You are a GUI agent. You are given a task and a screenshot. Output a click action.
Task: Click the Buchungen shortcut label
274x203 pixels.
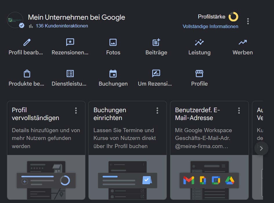(113, 84)
